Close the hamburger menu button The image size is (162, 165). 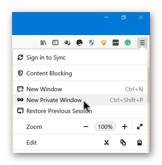click(x=142, y=43)
